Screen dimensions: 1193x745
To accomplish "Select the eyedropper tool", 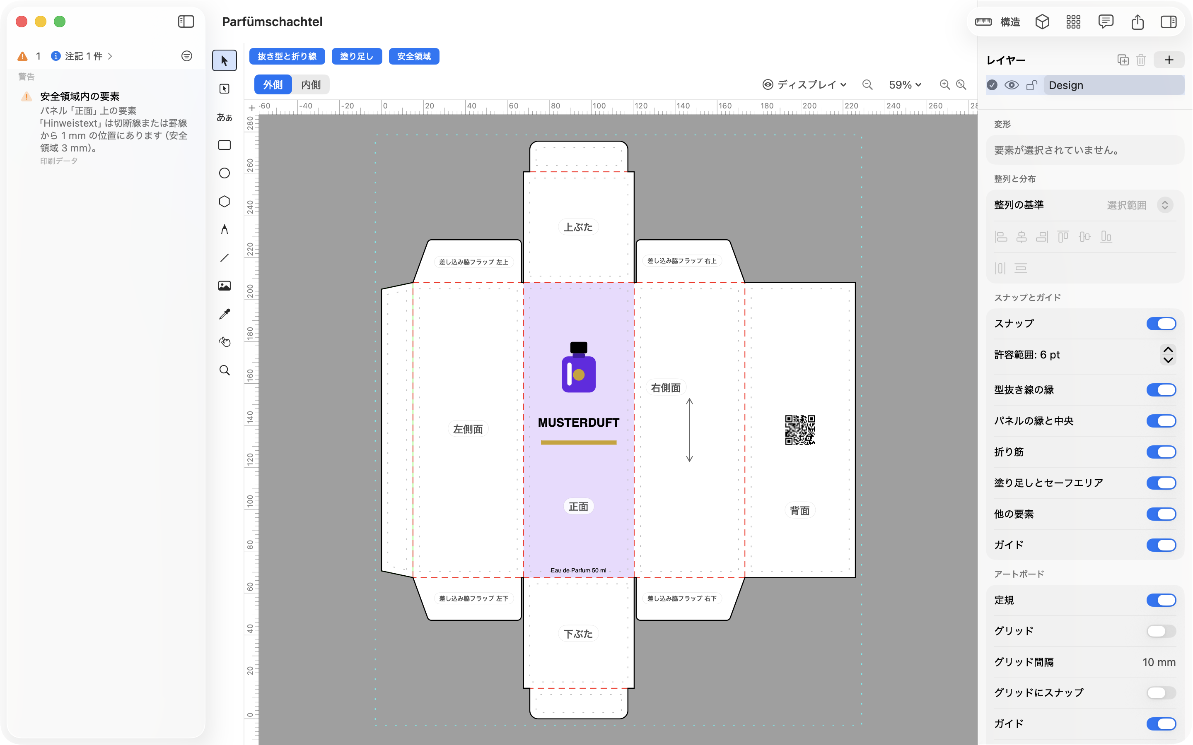I will point(224,314).
